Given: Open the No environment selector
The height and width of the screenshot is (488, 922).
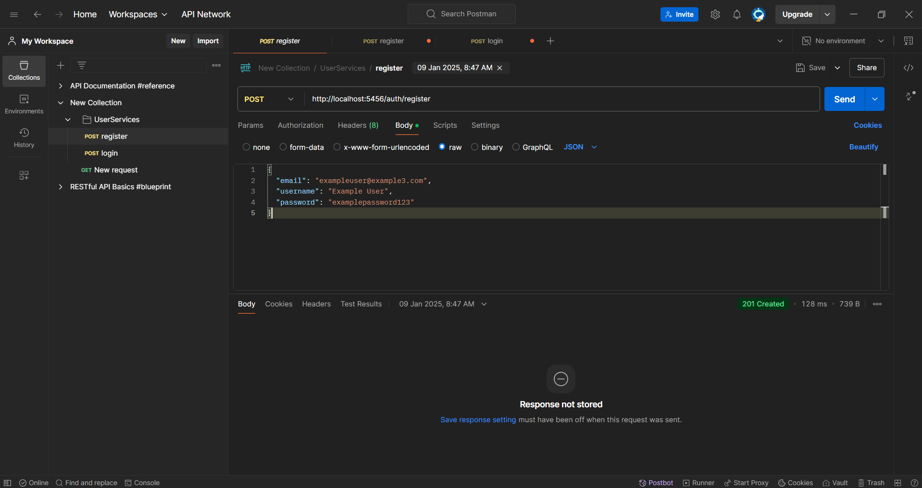Looking at the screenshot, I should (844, 41).
